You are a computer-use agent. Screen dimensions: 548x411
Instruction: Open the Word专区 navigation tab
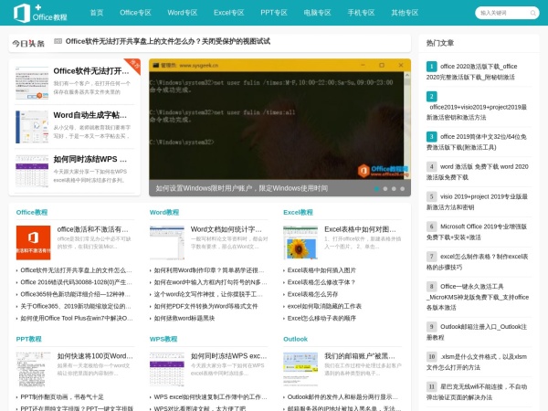pyautogui.click(x=183, y=13)
